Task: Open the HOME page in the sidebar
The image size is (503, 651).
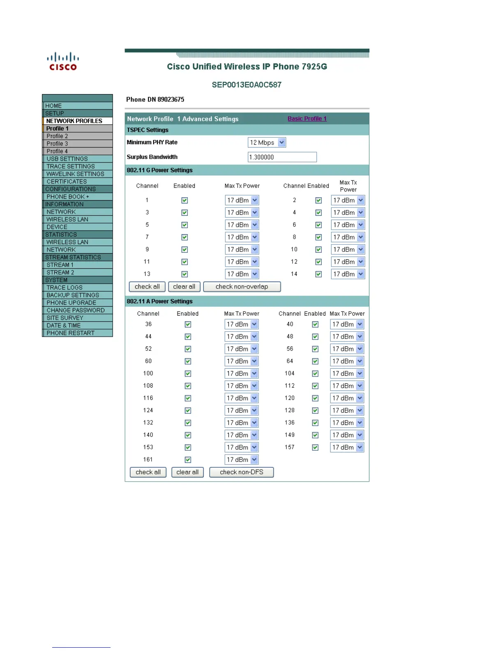Action: click(78, 106)
